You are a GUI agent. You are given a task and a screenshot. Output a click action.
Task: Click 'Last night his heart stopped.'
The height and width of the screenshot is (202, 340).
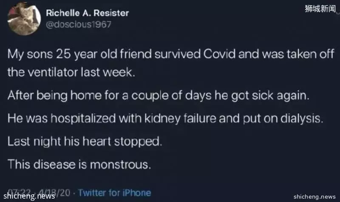point(85,142)
